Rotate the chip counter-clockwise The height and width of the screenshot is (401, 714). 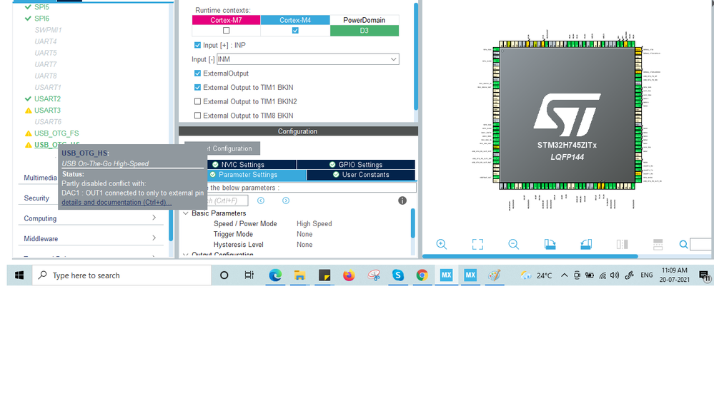586,244
